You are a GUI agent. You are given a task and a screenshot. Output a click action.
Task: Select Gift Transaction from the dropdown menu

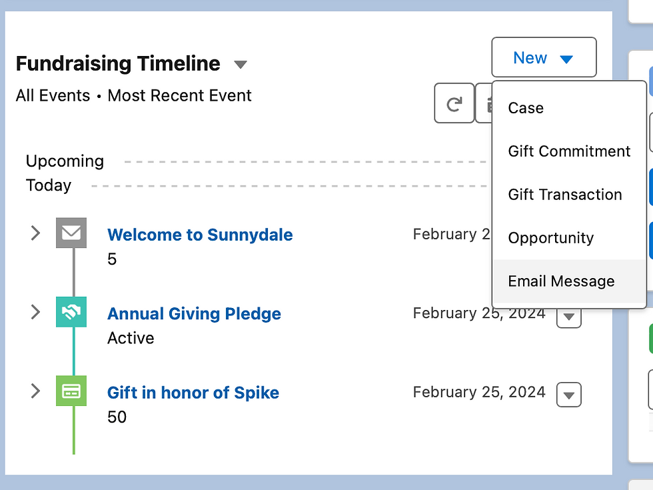pos(565,195)
